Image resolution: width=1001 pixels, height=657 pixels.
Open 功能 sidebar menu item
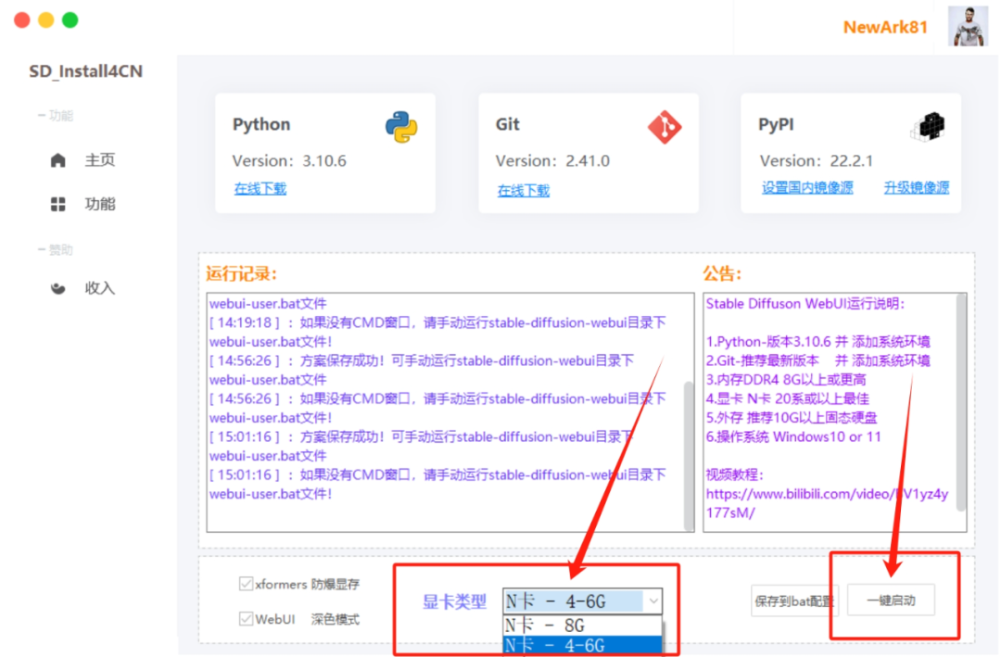(100, 204)
